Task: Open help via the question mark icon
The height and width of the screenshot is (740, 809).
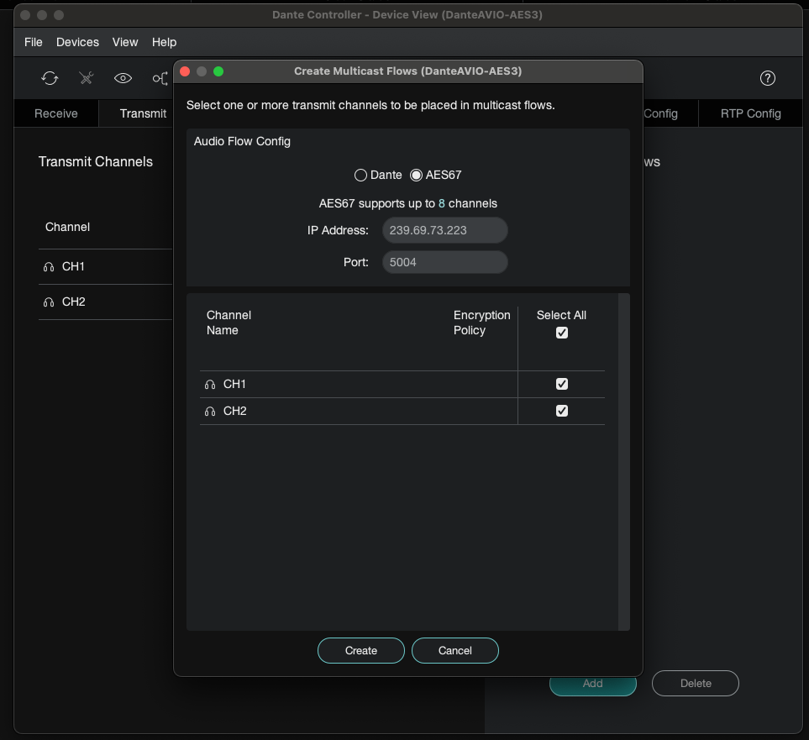Action: coord(767,78)
